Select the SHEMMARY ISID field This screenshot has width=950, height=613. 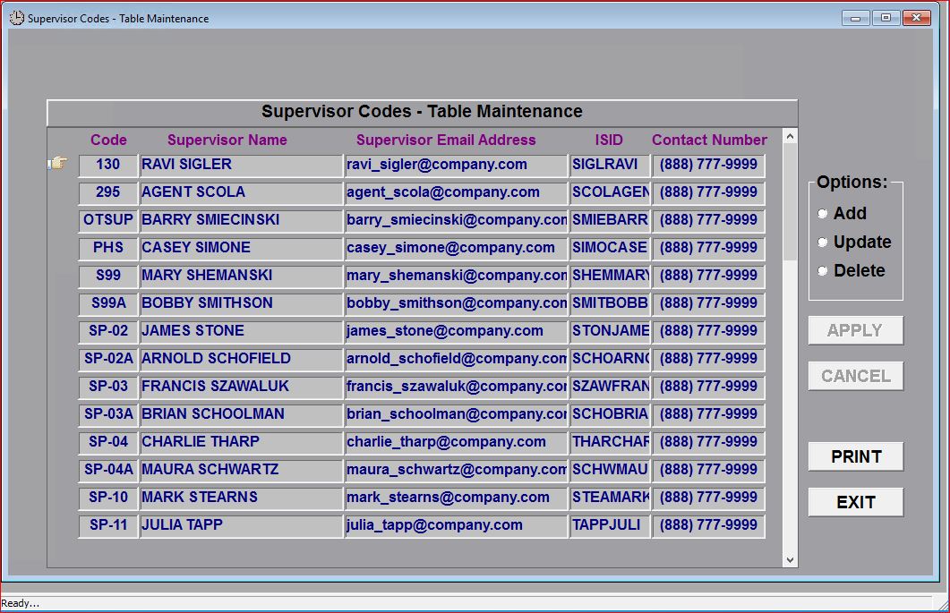[x=610, y=276]
